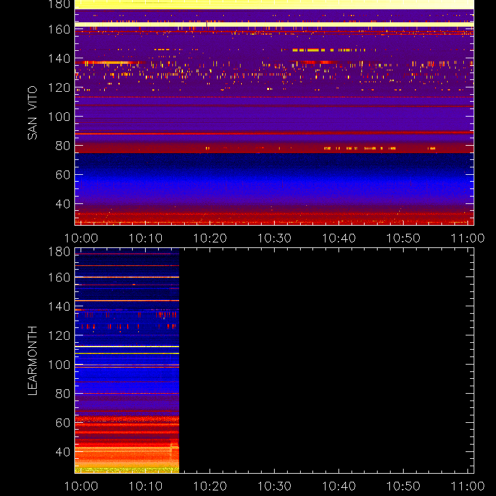The image size is (496, 496).
Task: Click the 11:00 time label under San Vito plot
Action: (x=467, y=238)
